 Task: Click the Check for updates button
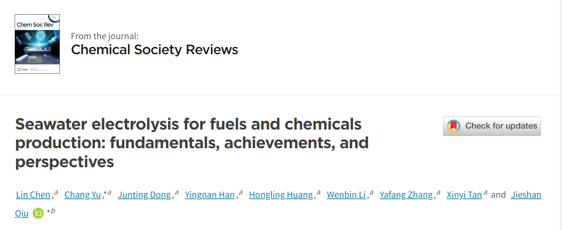point(492,126)
